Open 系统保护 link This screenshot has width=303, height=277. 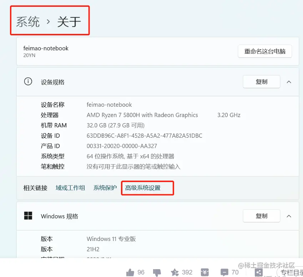click(105, 188)
